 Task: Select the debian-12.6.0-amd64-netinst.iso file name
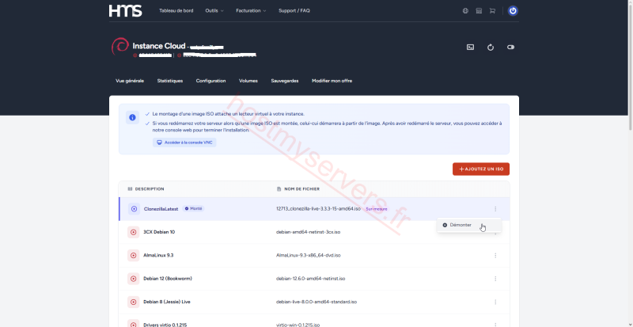coord(310,279)
